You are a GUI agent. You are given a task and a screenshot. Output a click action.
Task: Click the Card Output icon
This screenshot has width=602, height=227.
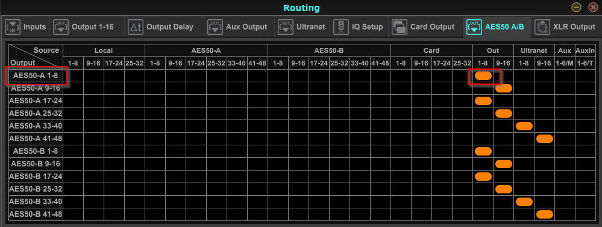400,27
